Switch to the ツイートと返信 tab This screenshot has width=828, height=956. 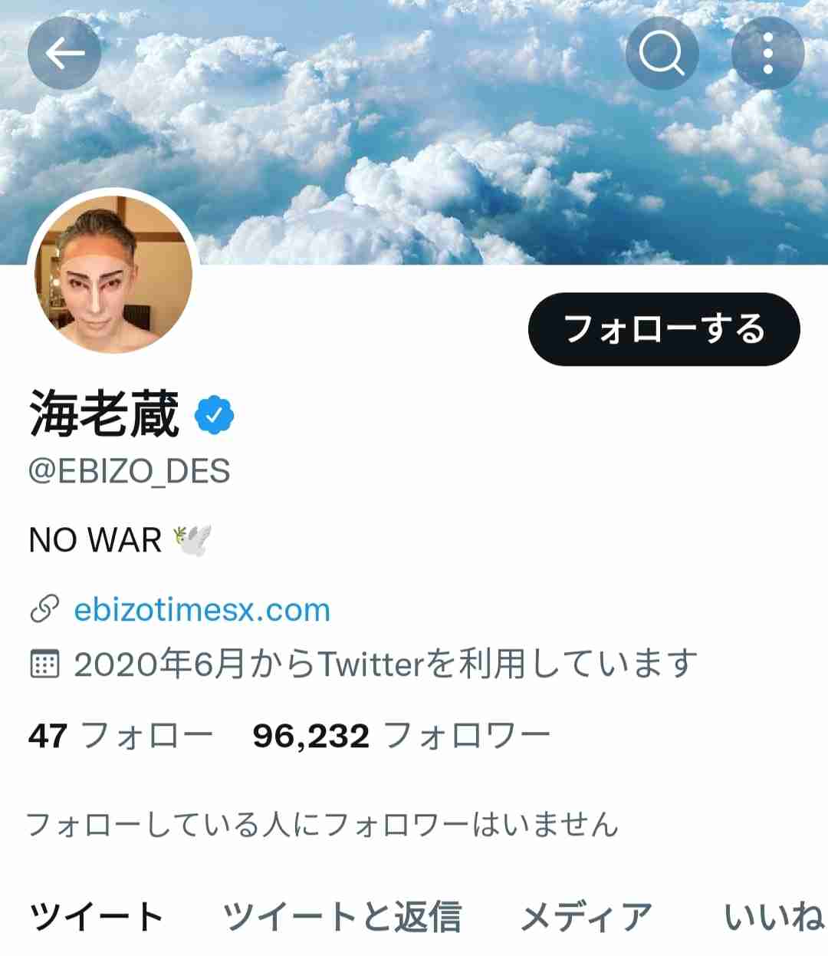342,917
